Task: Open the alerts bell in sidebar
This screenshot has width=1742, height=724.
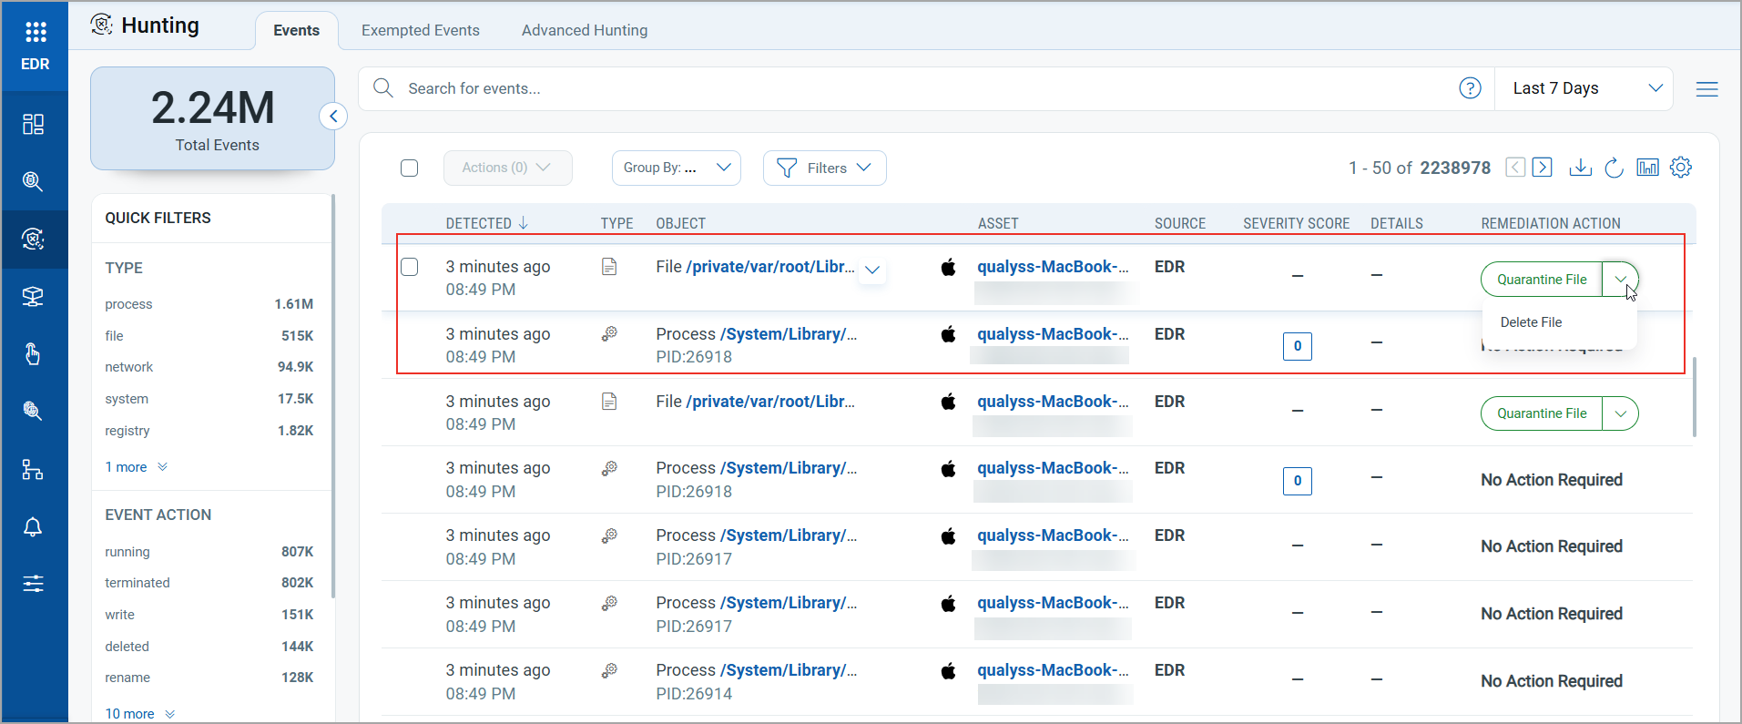Action: [34, 526]
